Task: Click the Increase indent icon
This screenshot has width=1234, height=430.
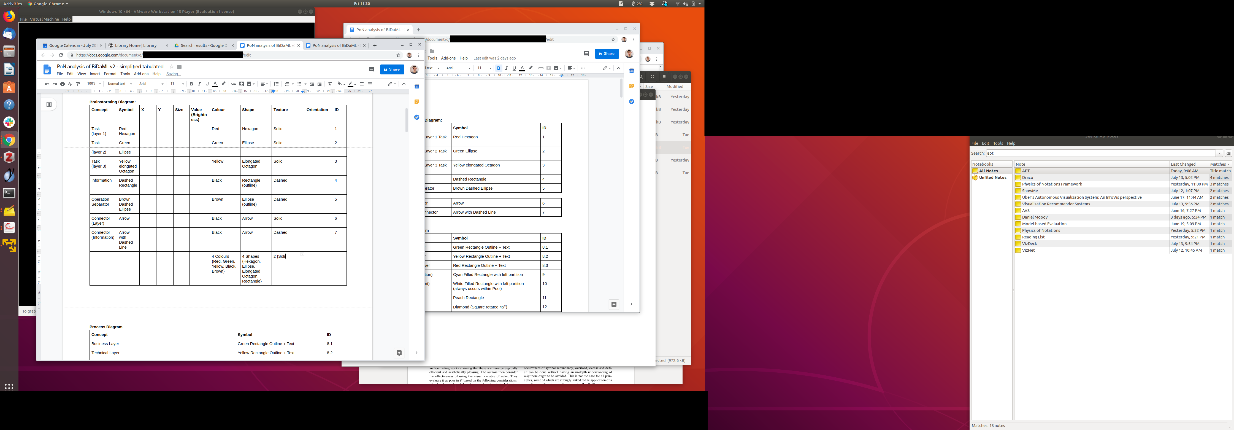Action: pyautogui.click(x=320, y=84)
